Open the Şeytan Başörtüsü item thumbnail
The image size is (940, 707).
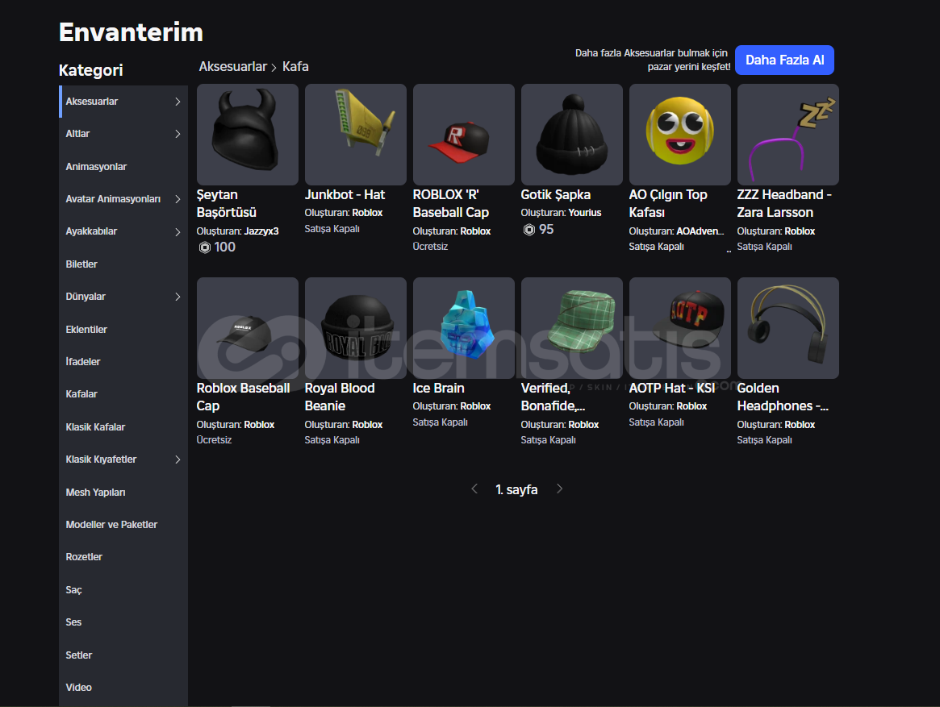pyautogui.click(x=248, y=134)
